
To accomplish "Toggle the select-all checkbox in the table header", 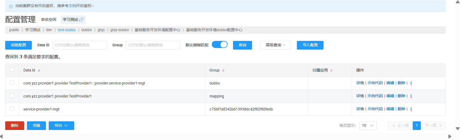I will coord(12,70).
